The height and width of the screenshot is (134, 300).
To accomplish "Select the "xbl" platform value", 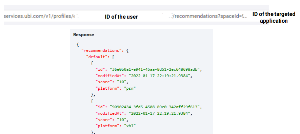I will tap(130, 126).
